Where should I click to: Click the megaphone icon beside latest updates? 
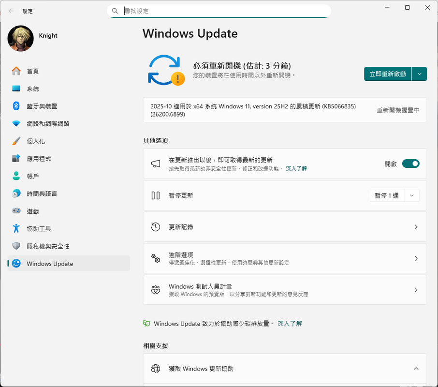pyautogui.click(x=156, y=164)
